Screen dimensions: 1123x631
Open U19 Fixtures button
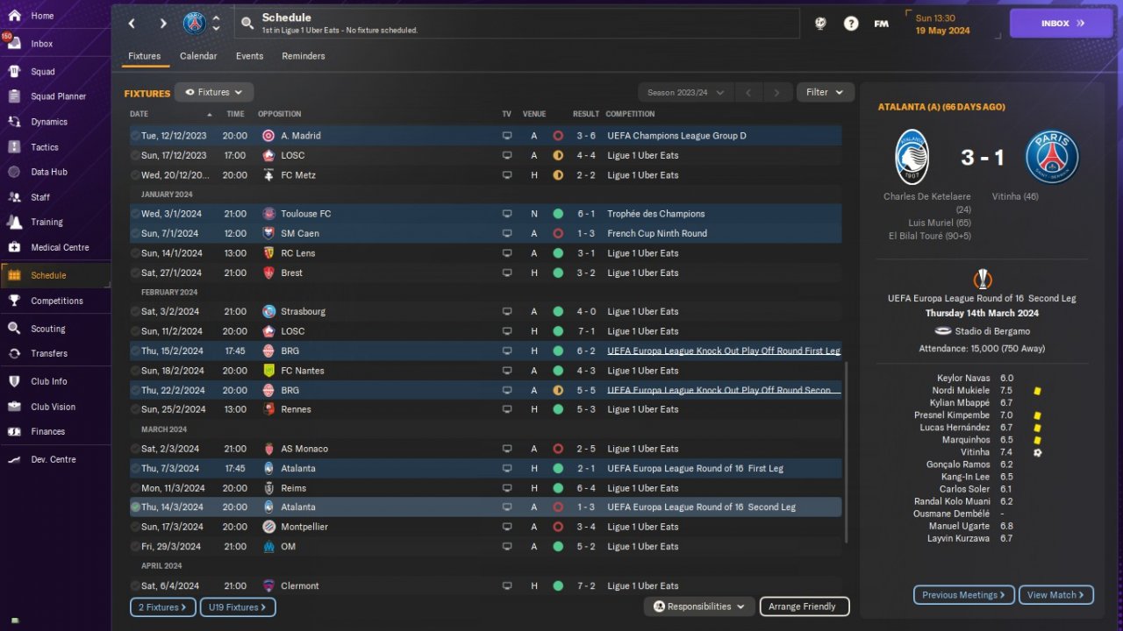tap(237, 606)
